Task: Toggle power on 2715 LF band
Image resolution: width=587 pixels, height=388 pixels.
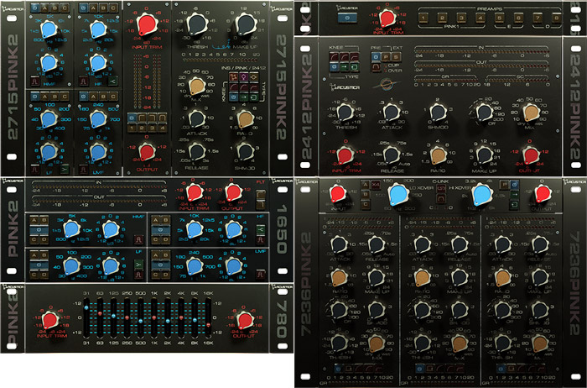Action: (x=35, y=97)
